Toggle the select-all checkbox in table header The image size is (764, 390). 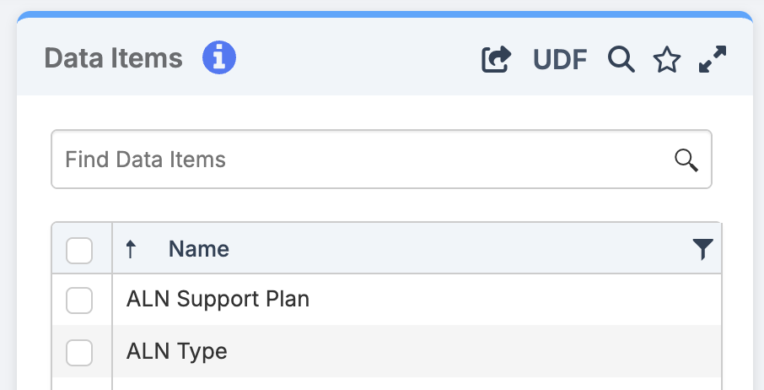coord(79,250)
